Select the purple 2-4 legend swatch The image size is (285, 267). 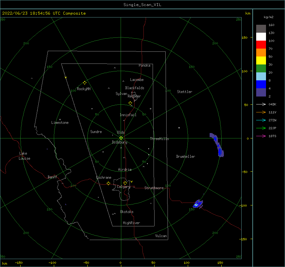click(x=261, y=92)
